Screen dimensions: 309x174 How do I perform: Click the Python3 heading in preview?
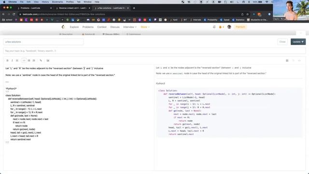pos(160,84)
